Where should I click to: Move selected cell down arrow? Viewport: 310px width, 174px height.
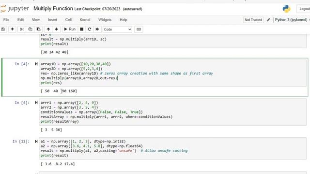(x=56, y=29)
